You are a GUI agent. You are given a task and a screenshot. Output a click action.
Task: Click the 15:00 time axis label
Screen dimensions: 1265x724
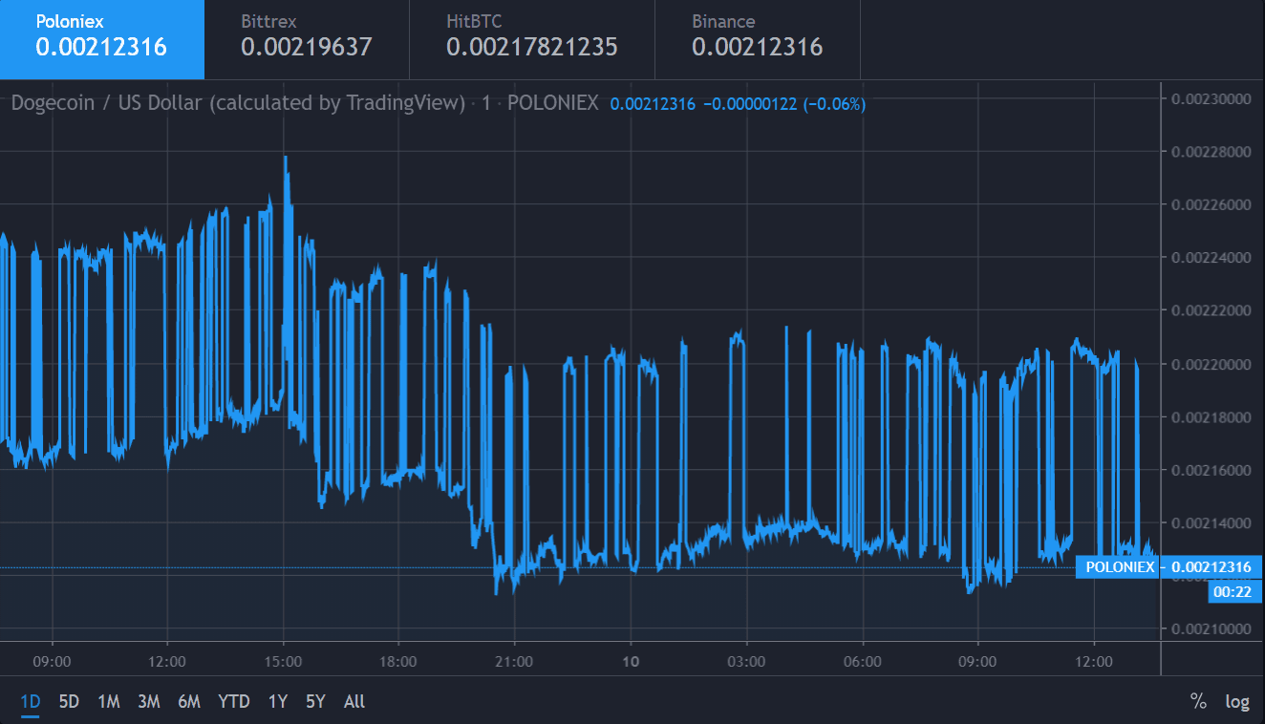pos(283,661)
